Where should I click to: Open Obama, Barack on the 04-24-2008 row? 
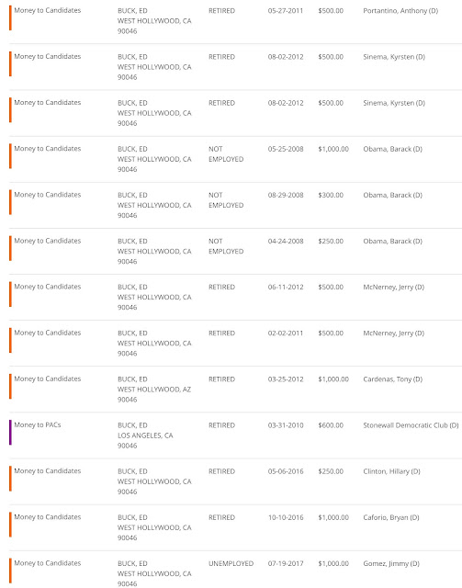pyautogui.click(x=392, y=241)
